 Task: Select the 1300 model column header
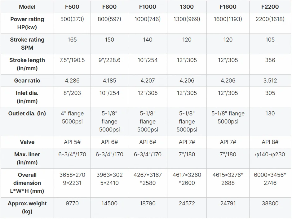point(187,7)
